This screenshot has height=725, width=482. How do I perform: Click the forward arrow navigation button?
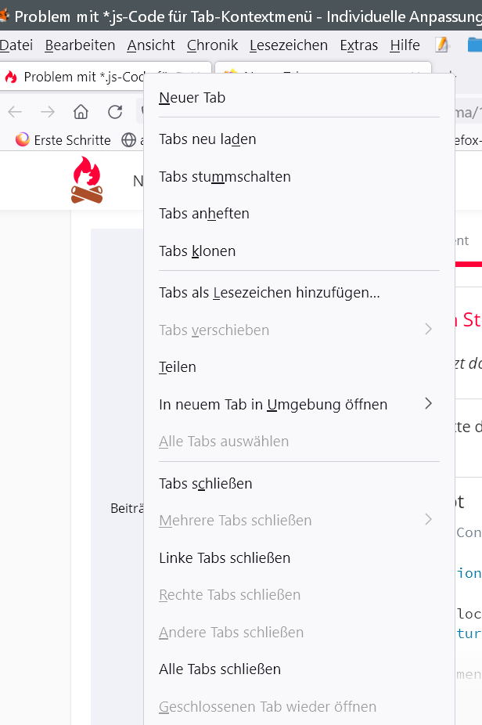point(48,112)
